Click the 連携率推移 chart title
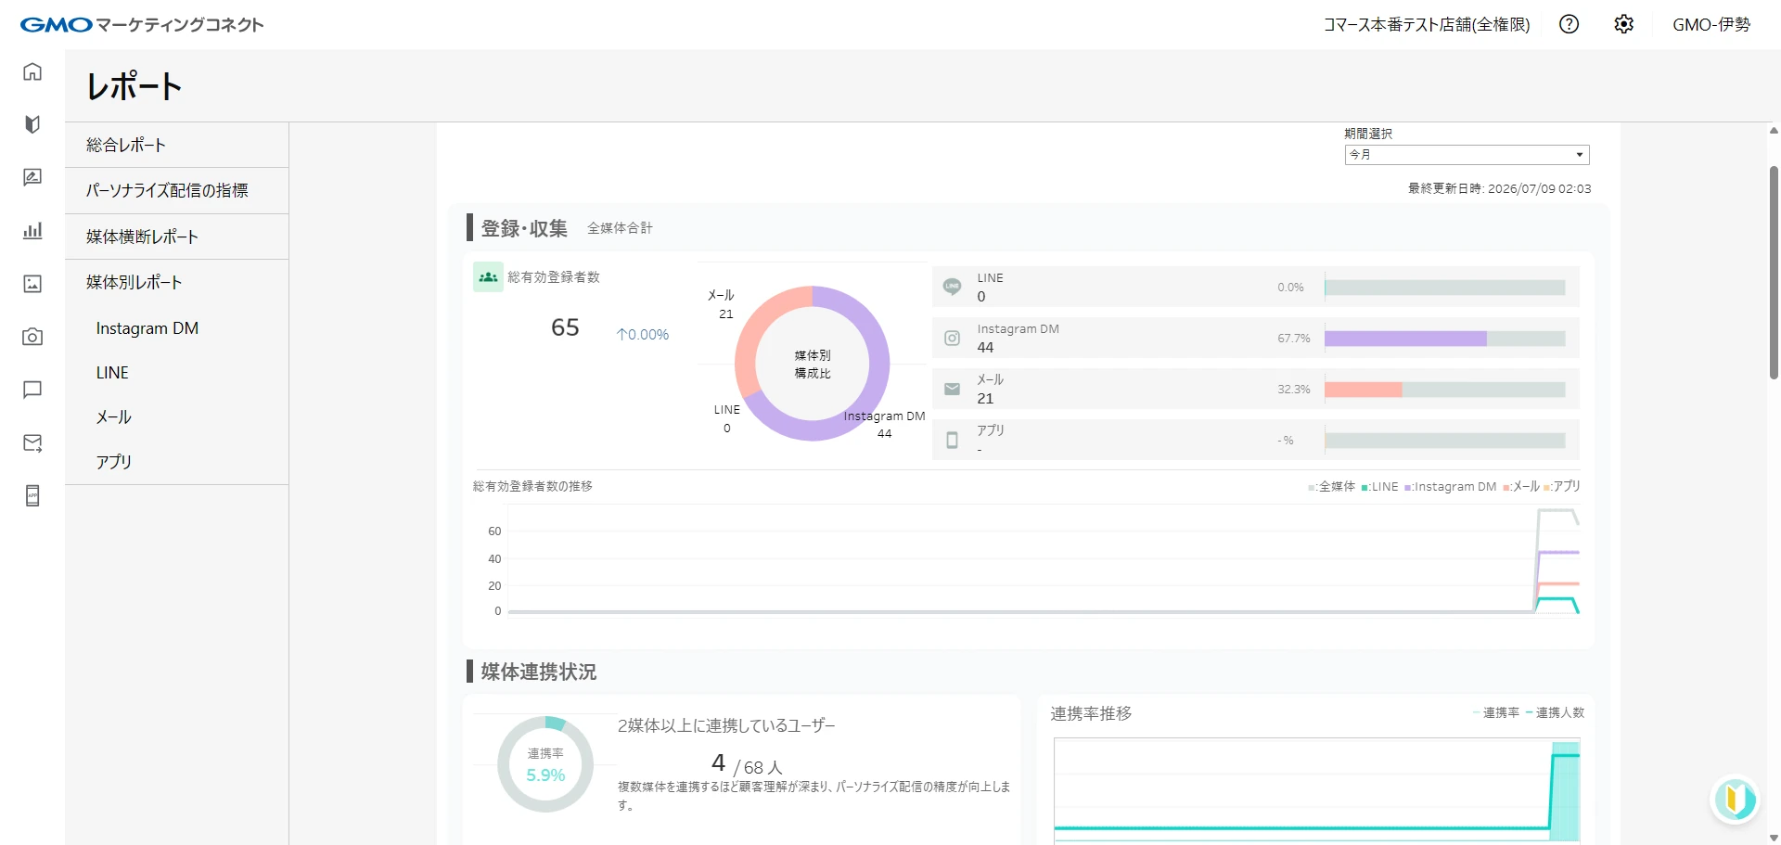Viewport: 1781px width, 845px height. pyautogui.click(x=1091, y=713)
